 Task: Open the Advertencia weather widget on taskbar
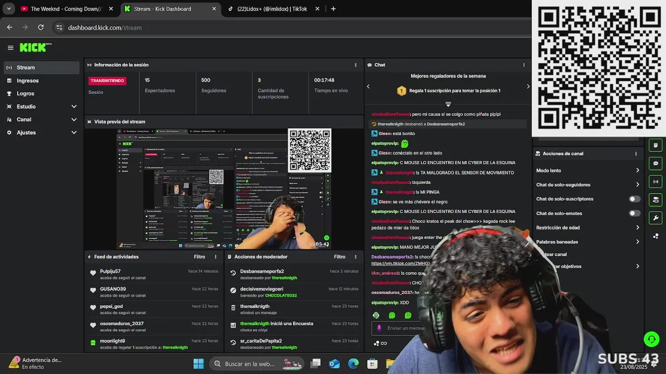click(x=35, y=363)
